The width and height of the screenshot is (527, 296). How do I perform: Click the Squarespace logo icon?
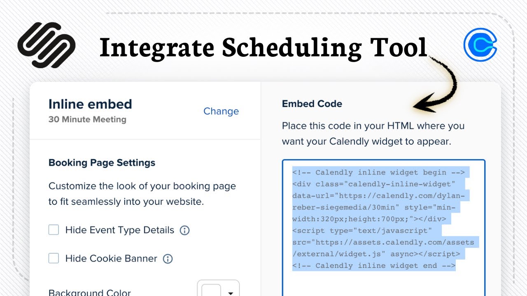[46, 45]
